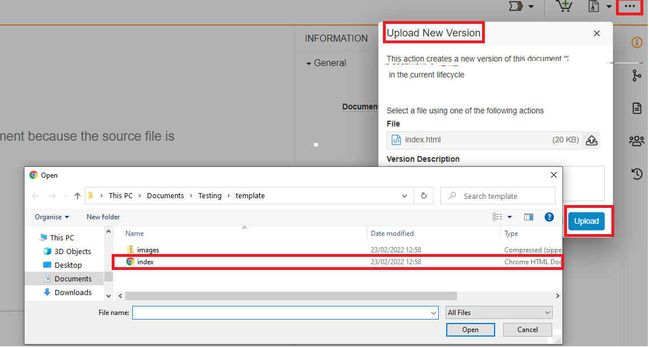Open the document sidebar icon

click(636, 108)
